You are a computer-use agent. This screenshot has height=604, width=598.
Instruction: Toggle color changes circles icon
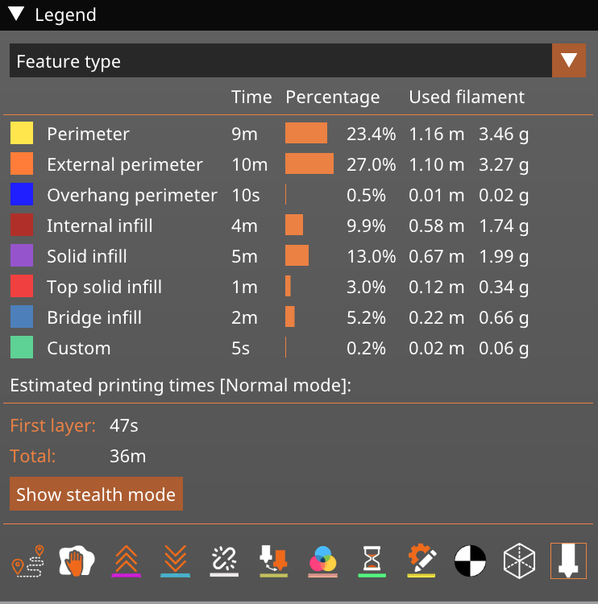tap(322, 561)
